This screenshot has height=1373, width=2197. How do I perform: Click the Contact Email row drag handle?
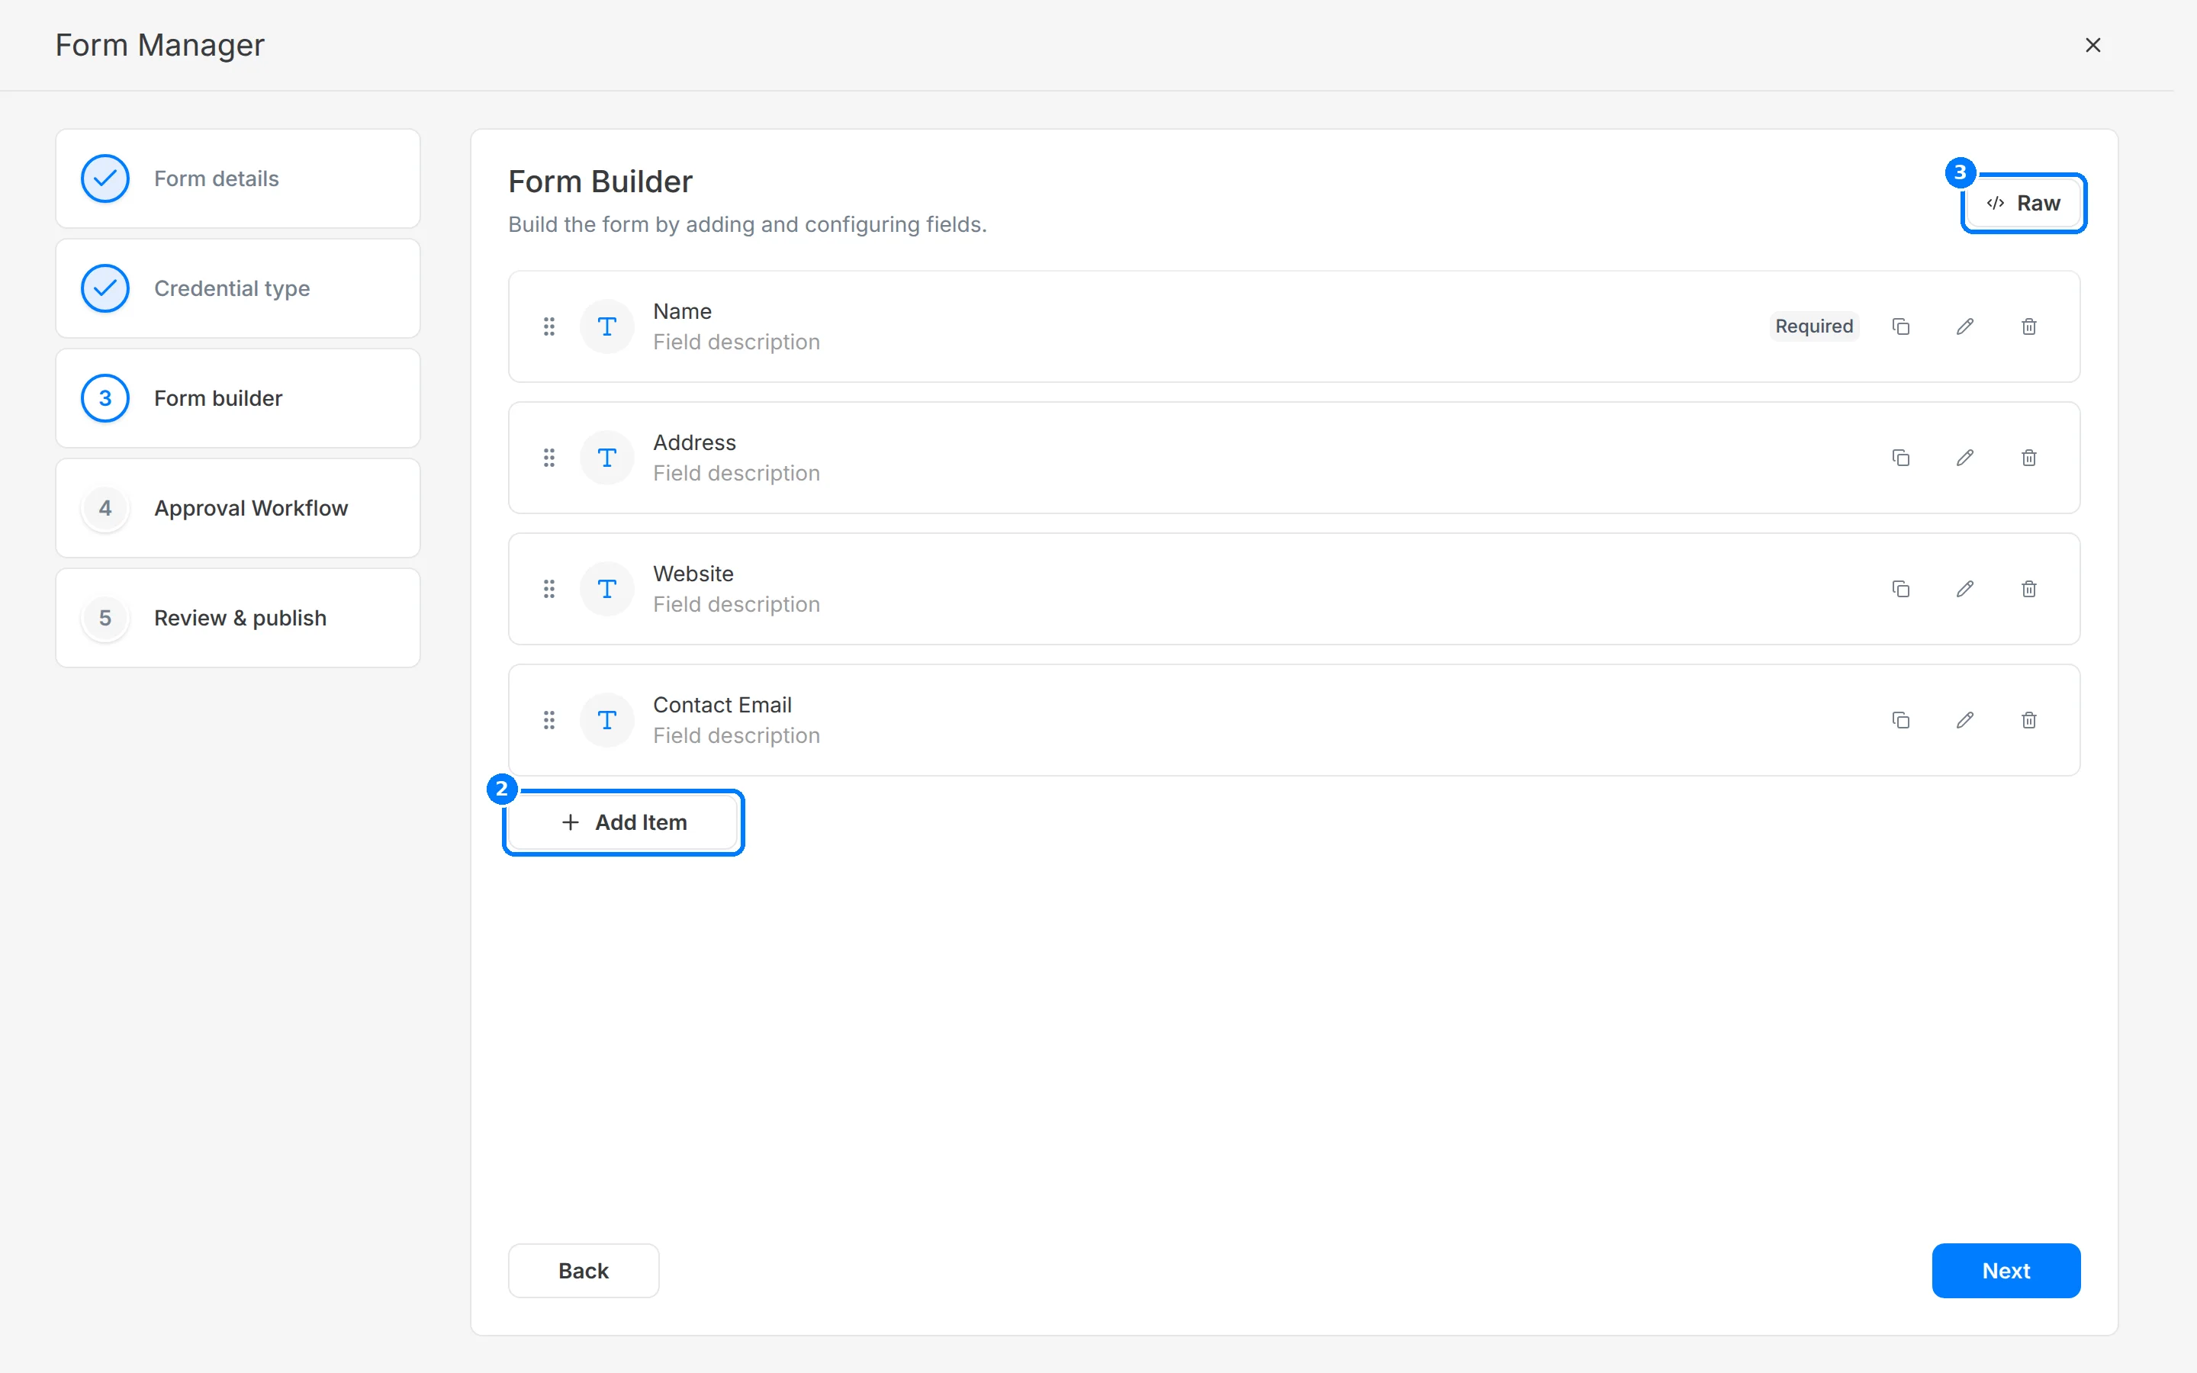[x=549, y=720]
